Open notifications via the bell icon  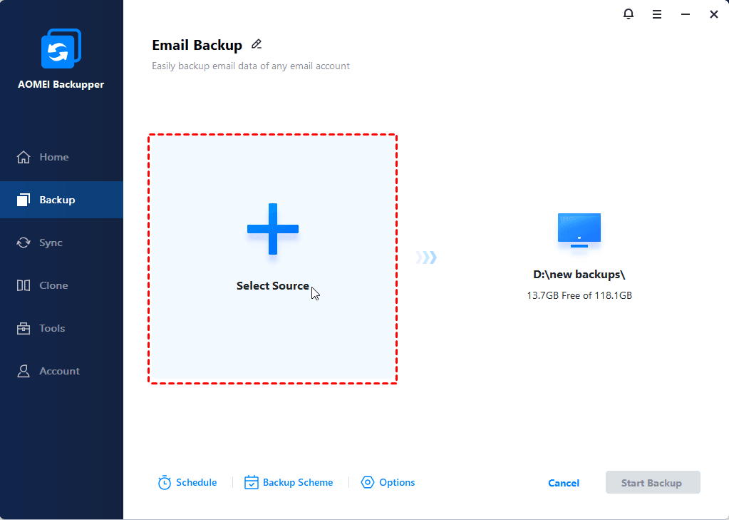[628, 14]
